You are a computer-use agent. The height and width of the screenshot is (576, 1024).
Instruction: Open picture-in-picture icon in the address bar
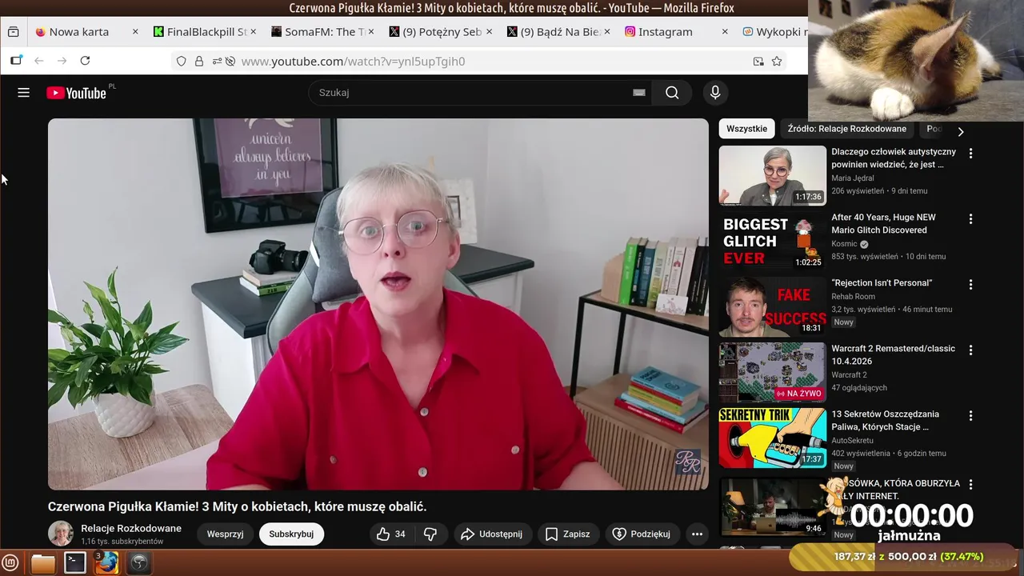(758, 61)
